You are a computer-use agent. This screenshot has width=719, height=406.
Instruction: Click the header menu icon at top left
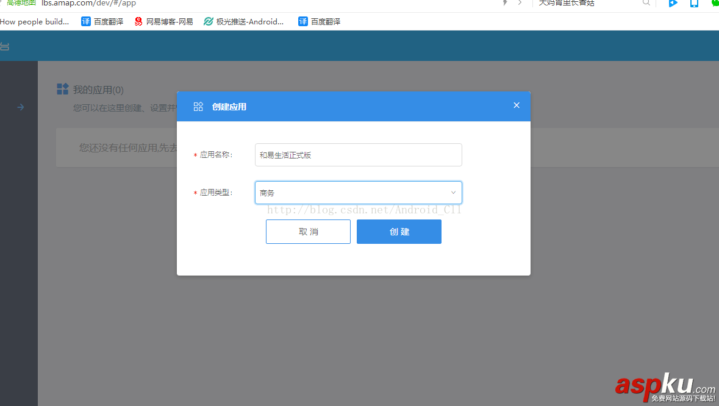[x=5, y=46]
